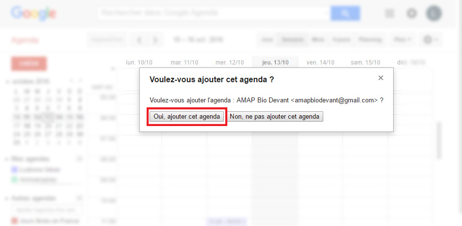
Task: Click "Non, ne pas ajouter cet agenda"
Action: pos(275,117)
